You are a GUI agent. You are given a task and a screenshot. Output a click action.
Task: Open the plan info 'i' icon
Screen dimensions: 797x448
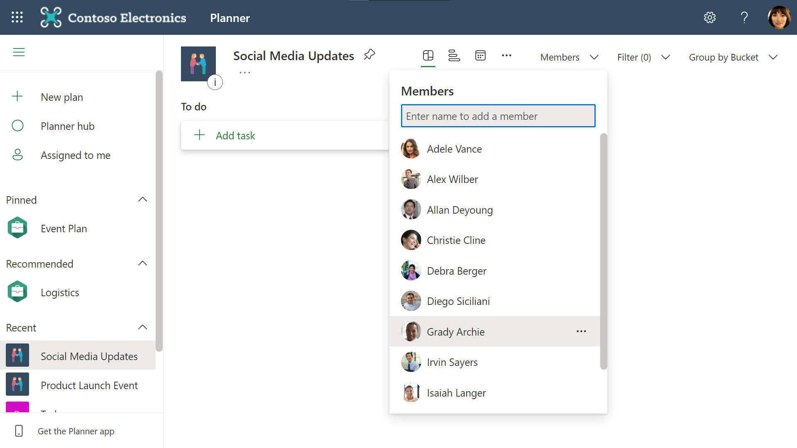pos(215,82)
